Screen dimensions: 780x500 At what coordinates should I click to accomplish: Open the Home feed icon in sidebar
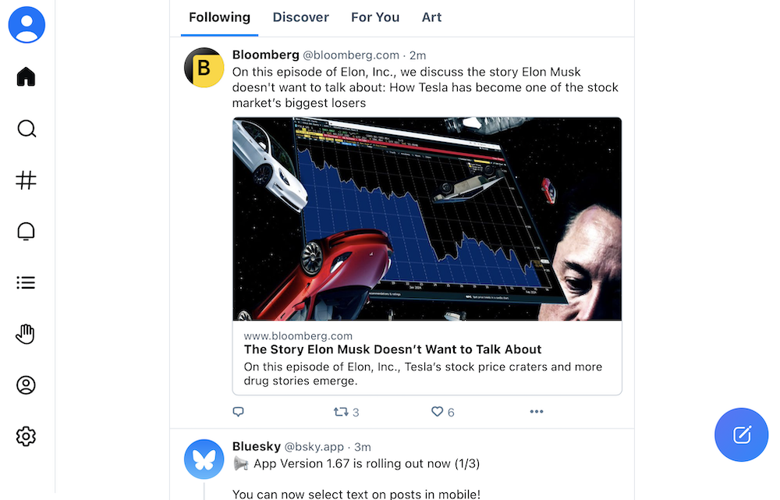click(x=27, y=76)
